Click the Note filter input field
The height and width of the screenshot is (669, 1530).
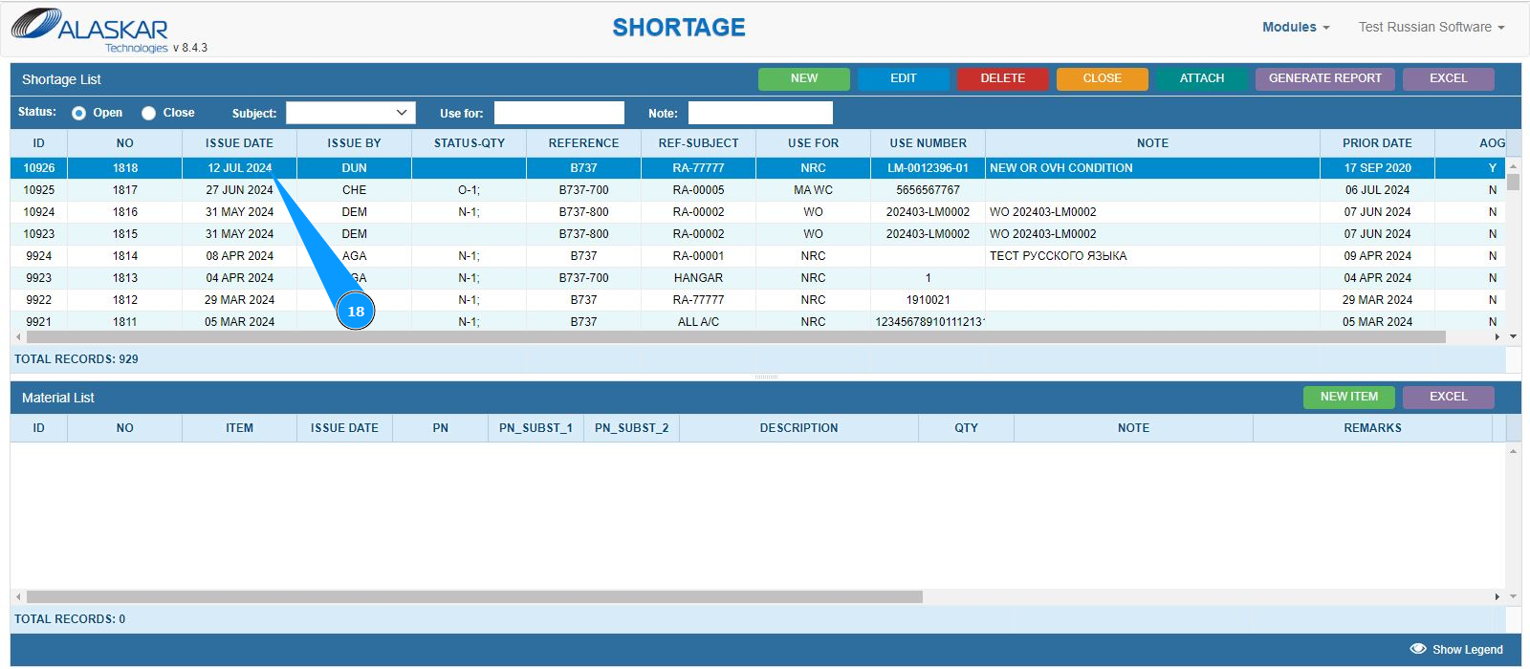coord(760,113)
